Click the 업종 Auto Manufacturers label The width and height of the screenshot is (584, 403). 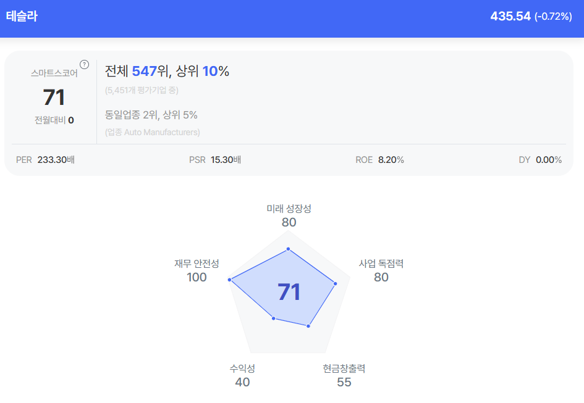tap(152, 132)
